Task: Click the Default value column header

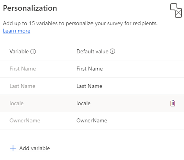Action: [92, 51]
